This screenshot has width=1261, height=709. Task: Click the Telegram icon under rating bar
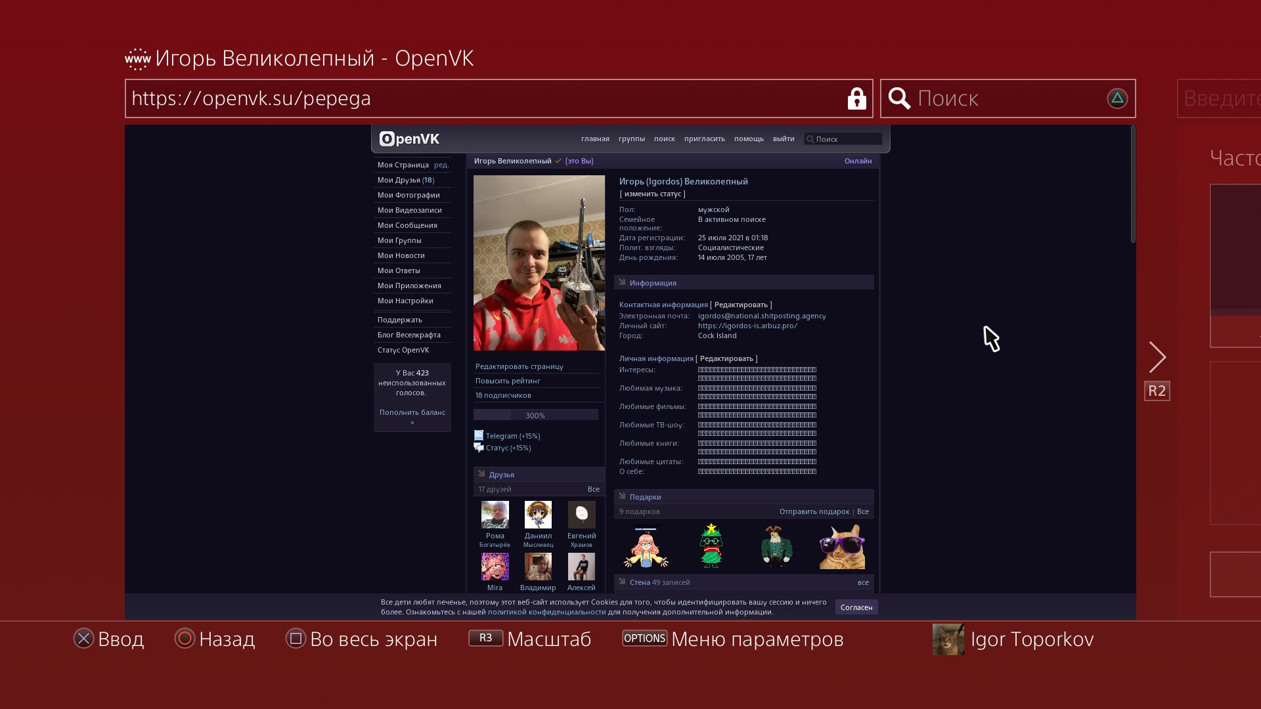pyautogui.click(x=479, y=436)
